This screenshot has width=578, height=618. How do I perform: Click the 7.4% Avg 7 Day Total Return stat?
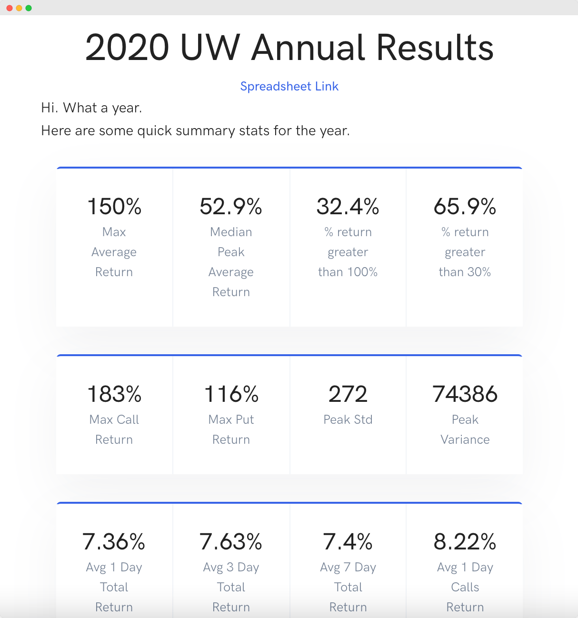point(348,561)
